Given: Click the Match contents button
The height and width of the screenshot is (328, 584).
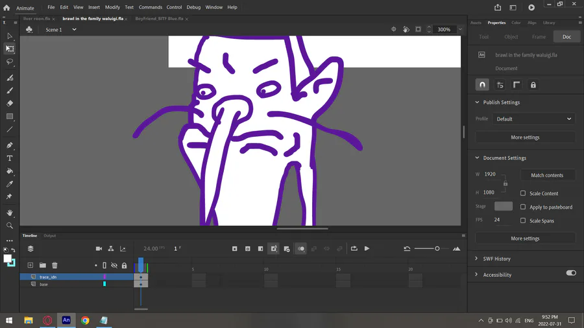Looking at the screenshot, I should tap(547, 175).
